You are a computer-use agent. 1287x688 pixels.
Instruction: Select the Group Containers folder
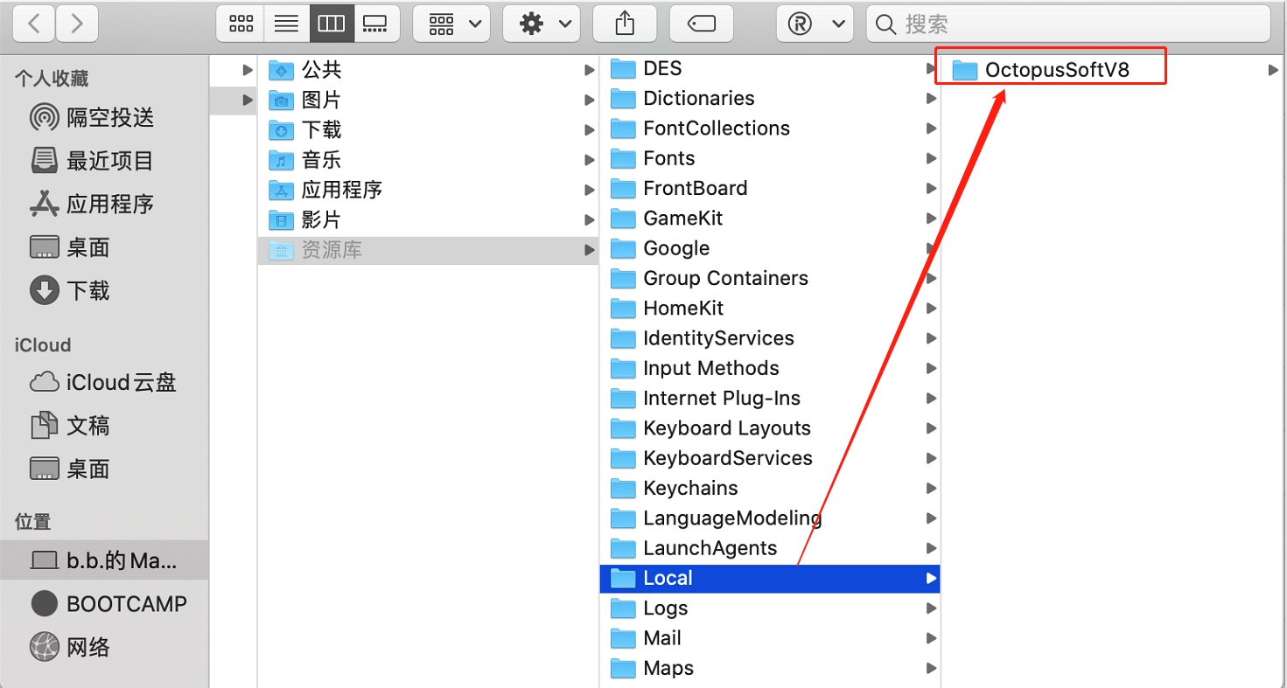pyautogui.click(x=770, y=278)
